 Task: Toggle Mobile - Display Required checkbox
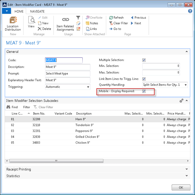point(144,91)
